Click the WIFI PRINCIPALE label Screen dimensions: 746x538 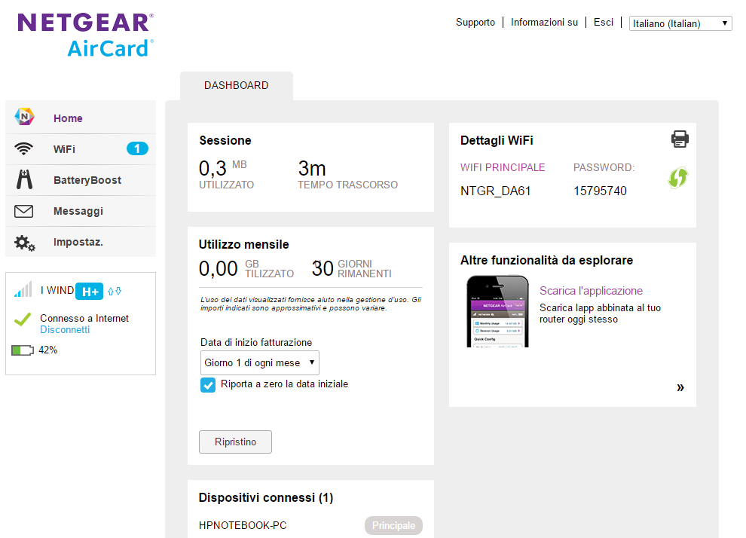(503, 167)
